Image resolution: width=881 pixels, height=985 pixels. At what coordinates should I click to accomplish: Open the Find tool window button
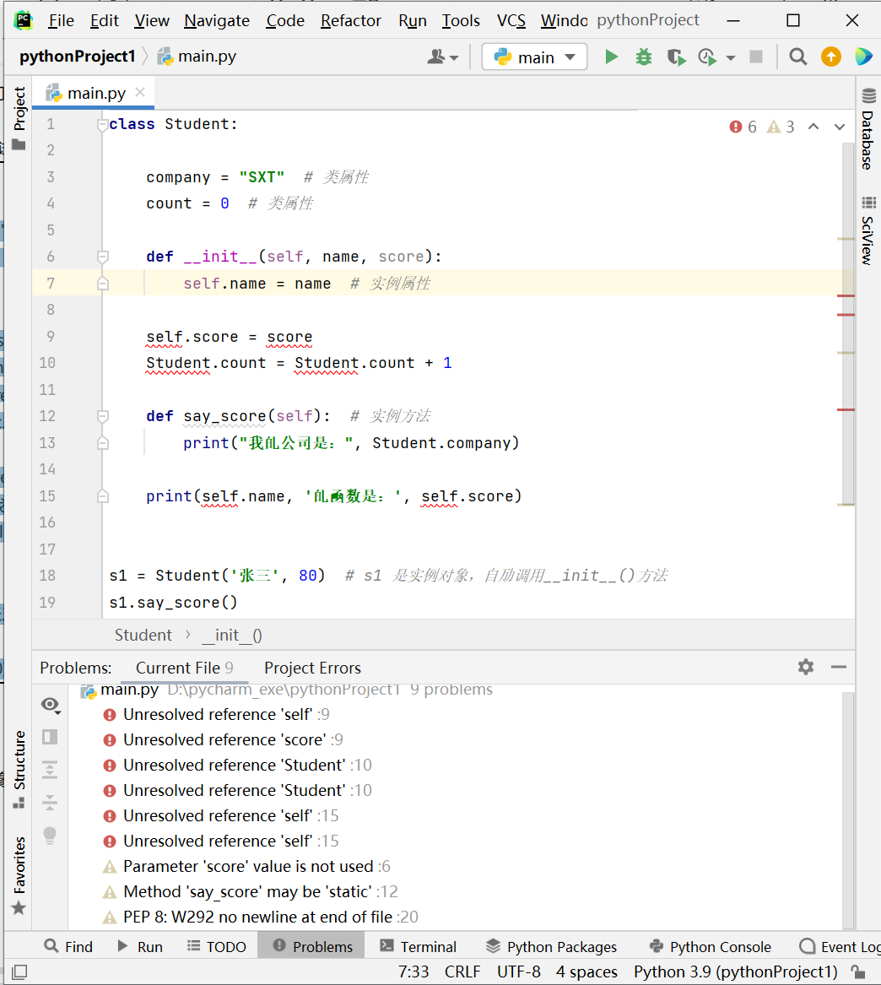(x=68, y=947)
